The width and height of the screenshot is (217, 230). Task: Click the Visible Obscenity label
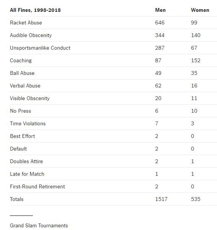coord(30,99)
